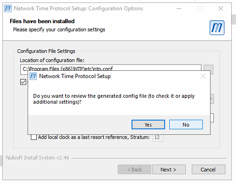Click the text field edge behind the dialog's right side
Screen dimensions: 236x185
pyautogui.click(x=212, y=118)
